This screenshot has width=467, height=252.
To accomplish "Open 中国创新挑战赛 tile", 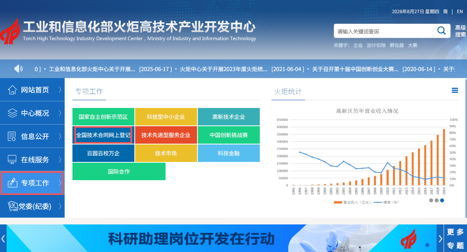I will pos(229,135).
